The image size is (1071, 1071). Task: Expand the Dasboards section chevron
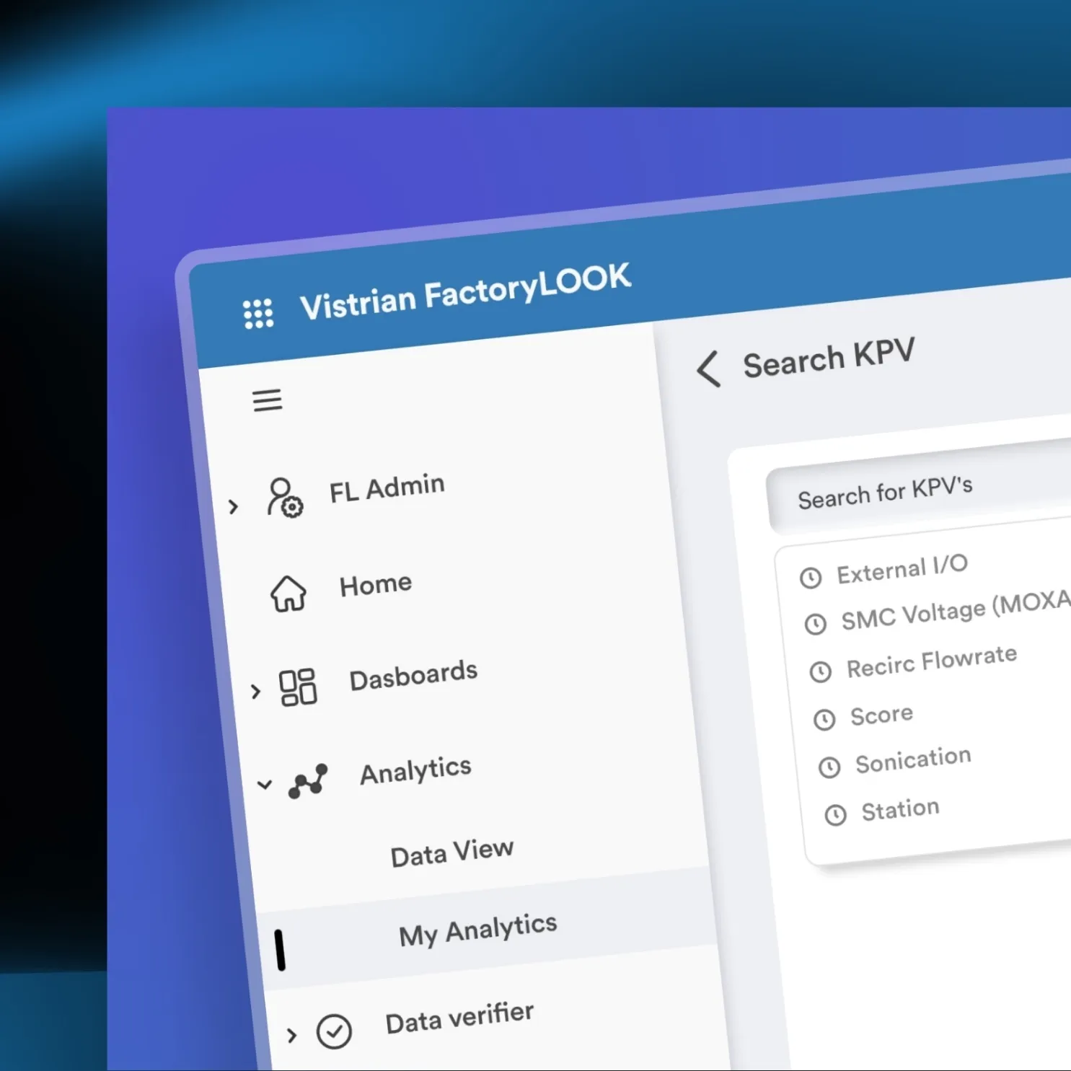[255, 692]
